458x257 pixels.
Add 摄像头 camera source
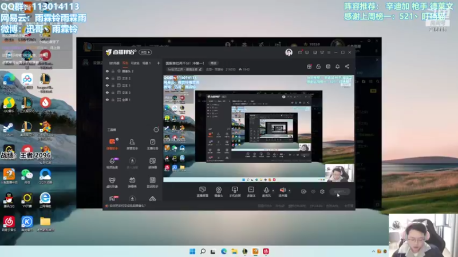(x=219, y=192)
